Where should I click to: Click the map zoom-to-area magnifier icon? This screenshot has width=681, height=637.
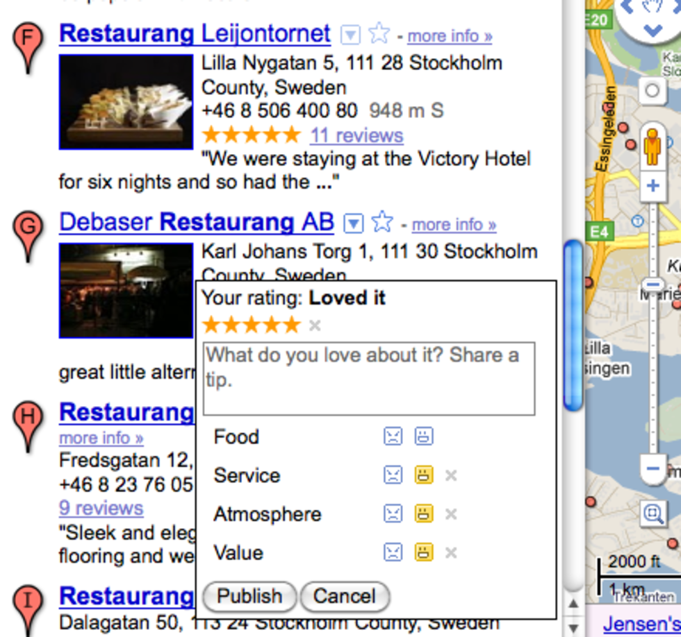click(x=653, y=514)
